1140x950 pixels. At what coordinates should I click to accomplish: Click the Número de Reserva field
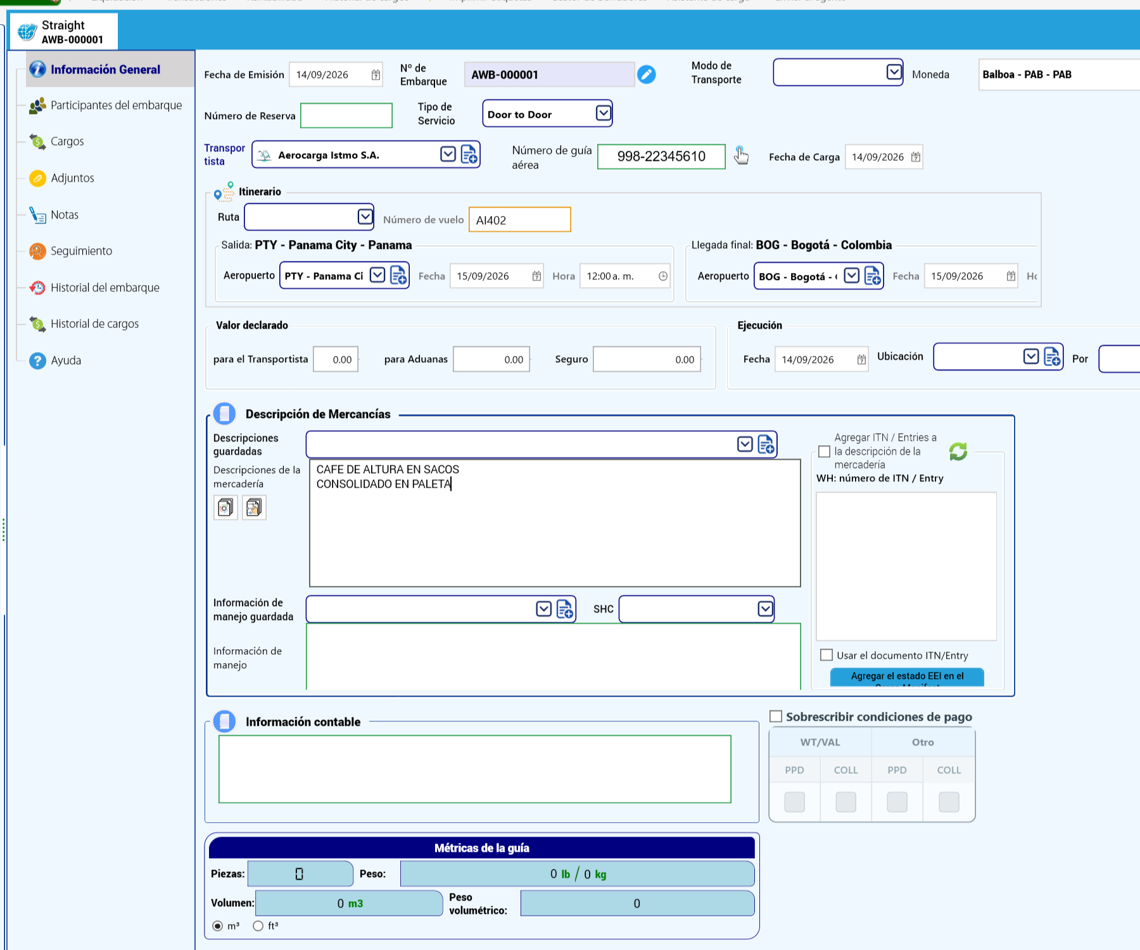[346, 116]
